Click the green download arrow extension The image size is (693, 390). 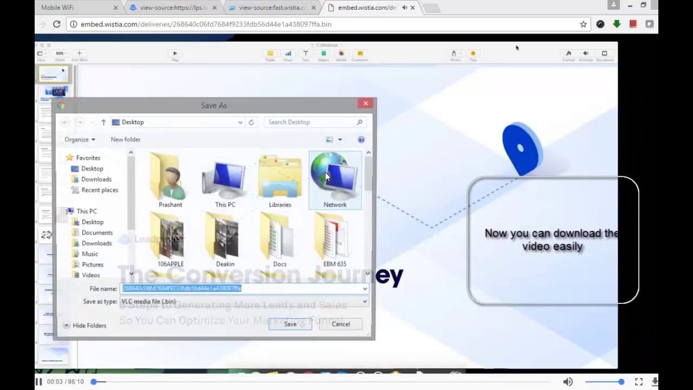coord(617,24)
